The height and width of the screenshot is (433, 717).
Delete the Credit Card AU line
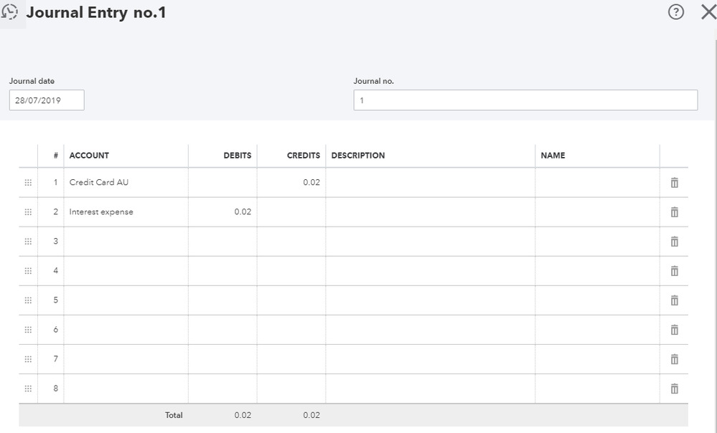coord(674,183)
